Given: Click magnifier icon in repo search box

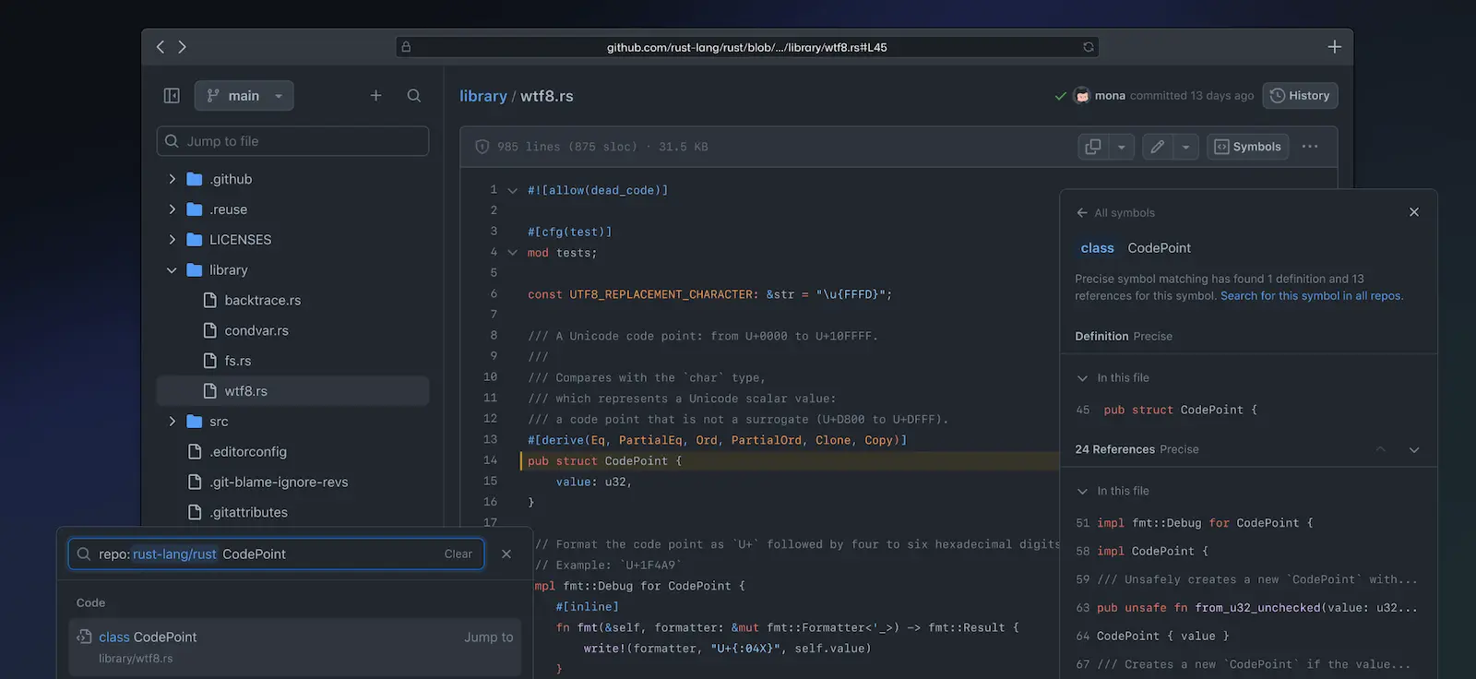Looking at the screenshot, I should [x=84, y=554].
